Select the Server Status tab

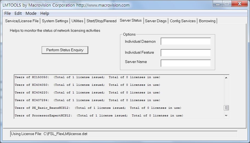(x=131, y=21)
